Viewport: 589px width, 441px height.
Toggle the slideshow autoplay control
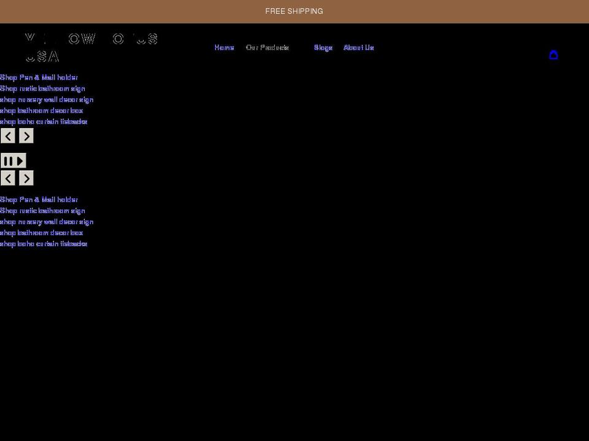pyautogui.click(x=13, y=160)
